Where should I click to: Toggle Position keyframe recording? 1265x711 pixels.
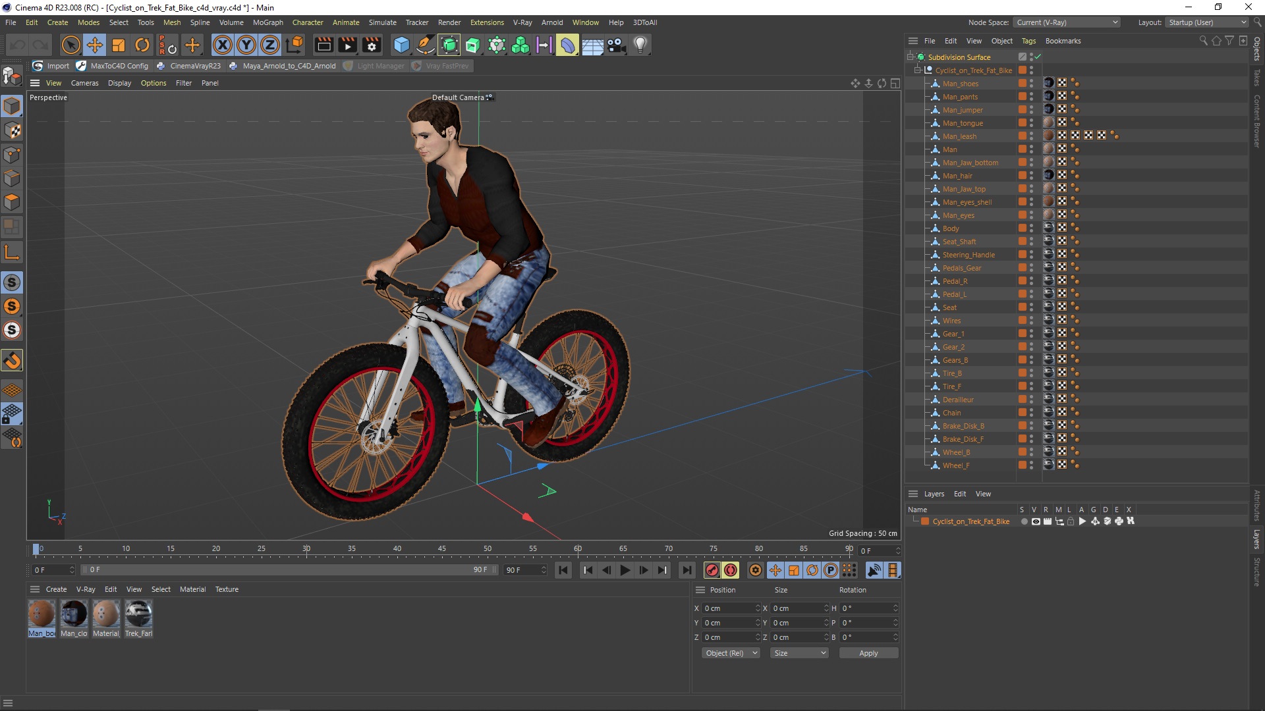point(775,570)
